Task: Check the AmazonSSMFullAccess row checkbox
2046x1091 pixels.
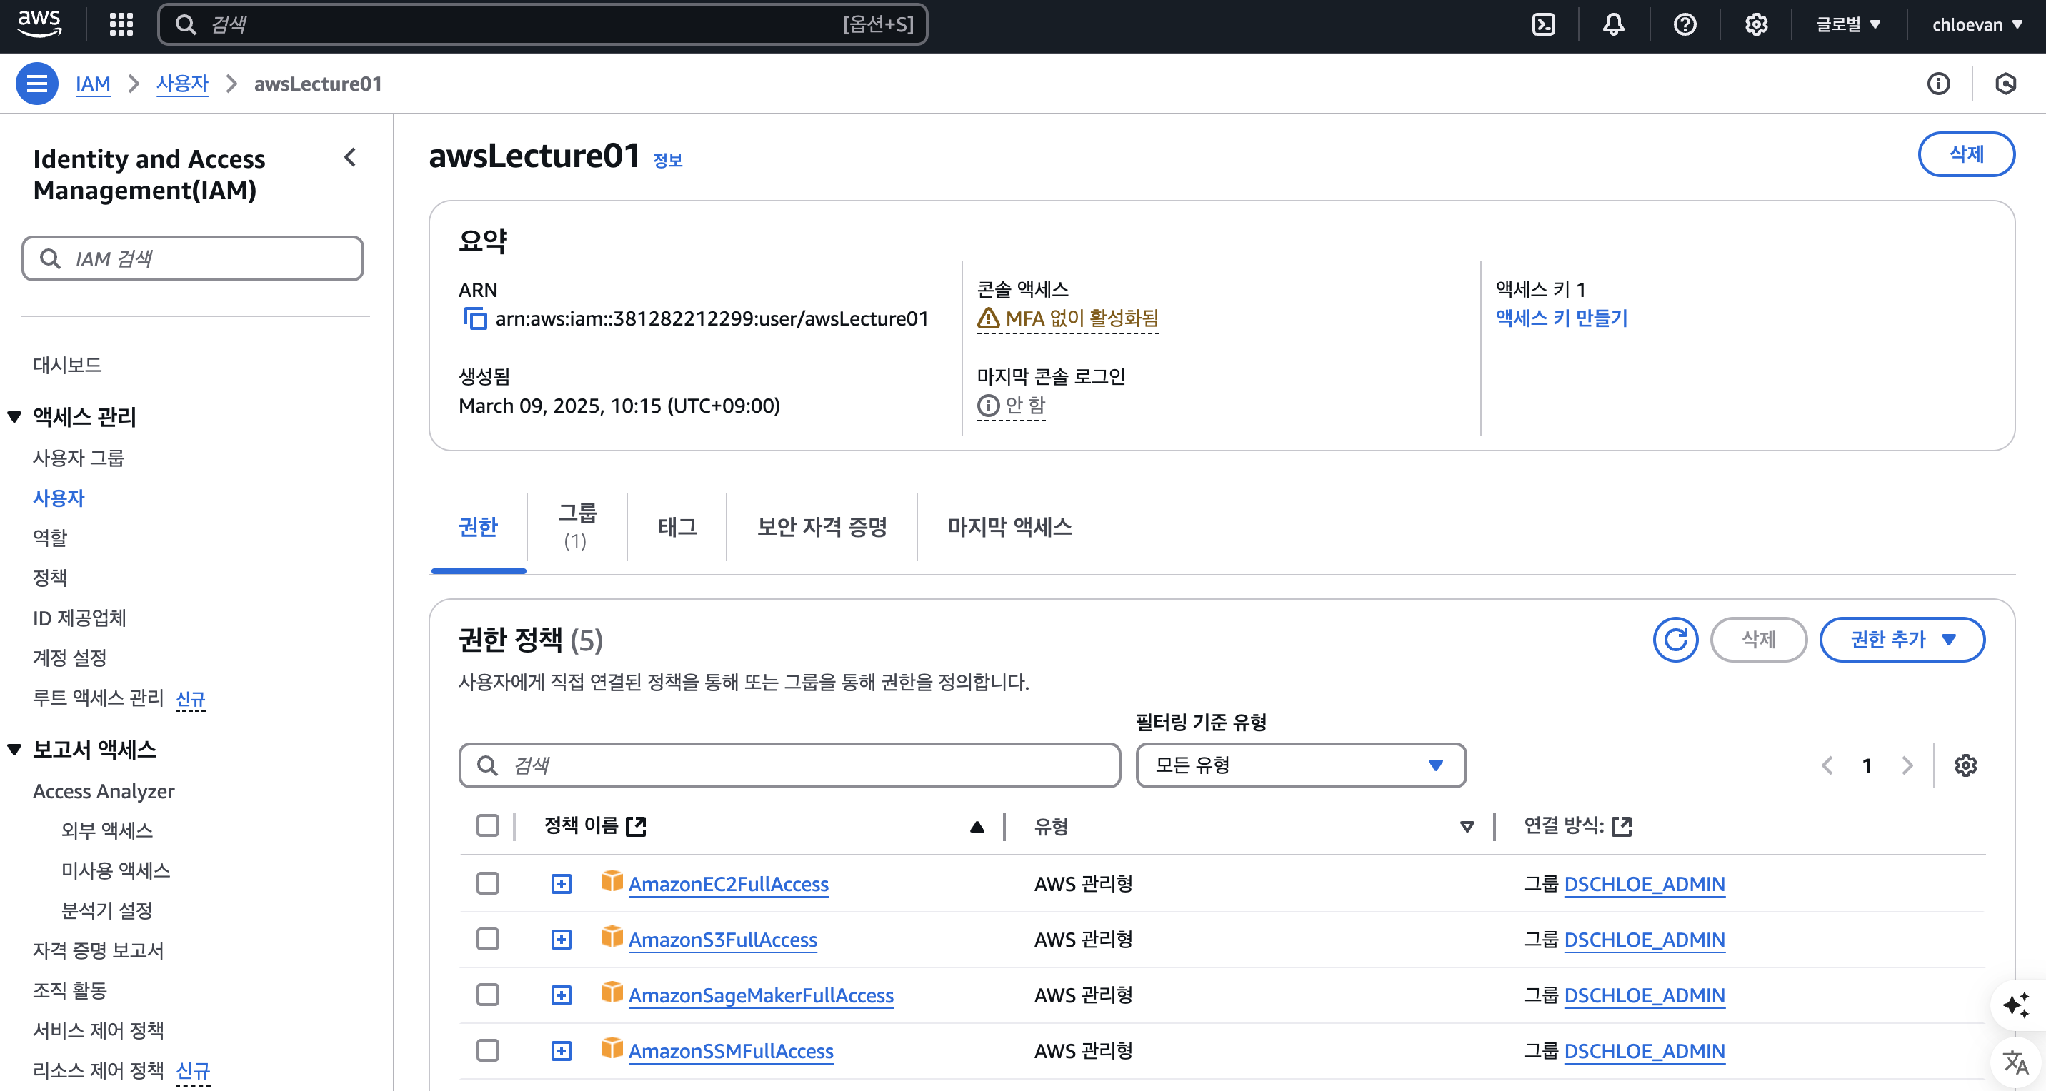Action: [488, 1050]
